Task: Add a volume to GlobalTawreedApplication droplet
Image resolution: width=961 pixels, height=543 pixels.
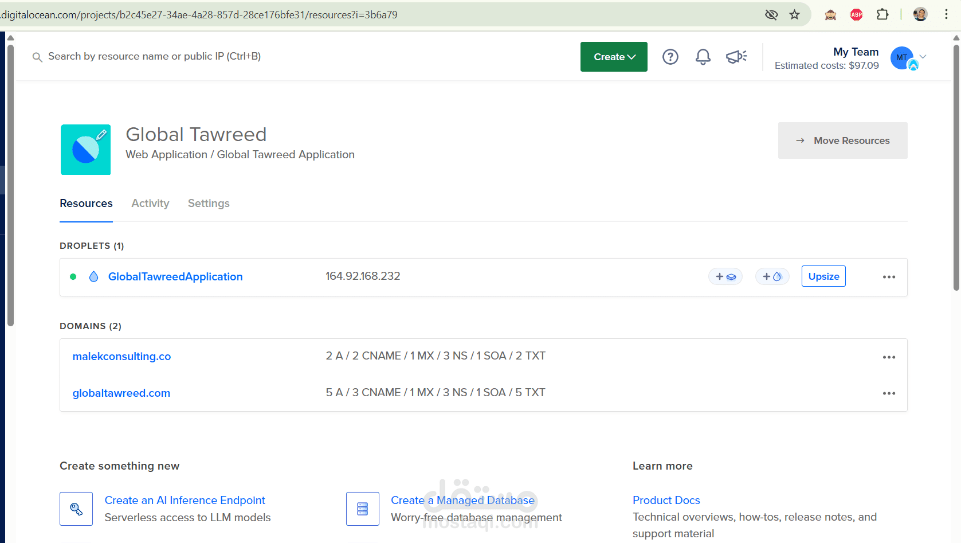Action: pos(725,277)
